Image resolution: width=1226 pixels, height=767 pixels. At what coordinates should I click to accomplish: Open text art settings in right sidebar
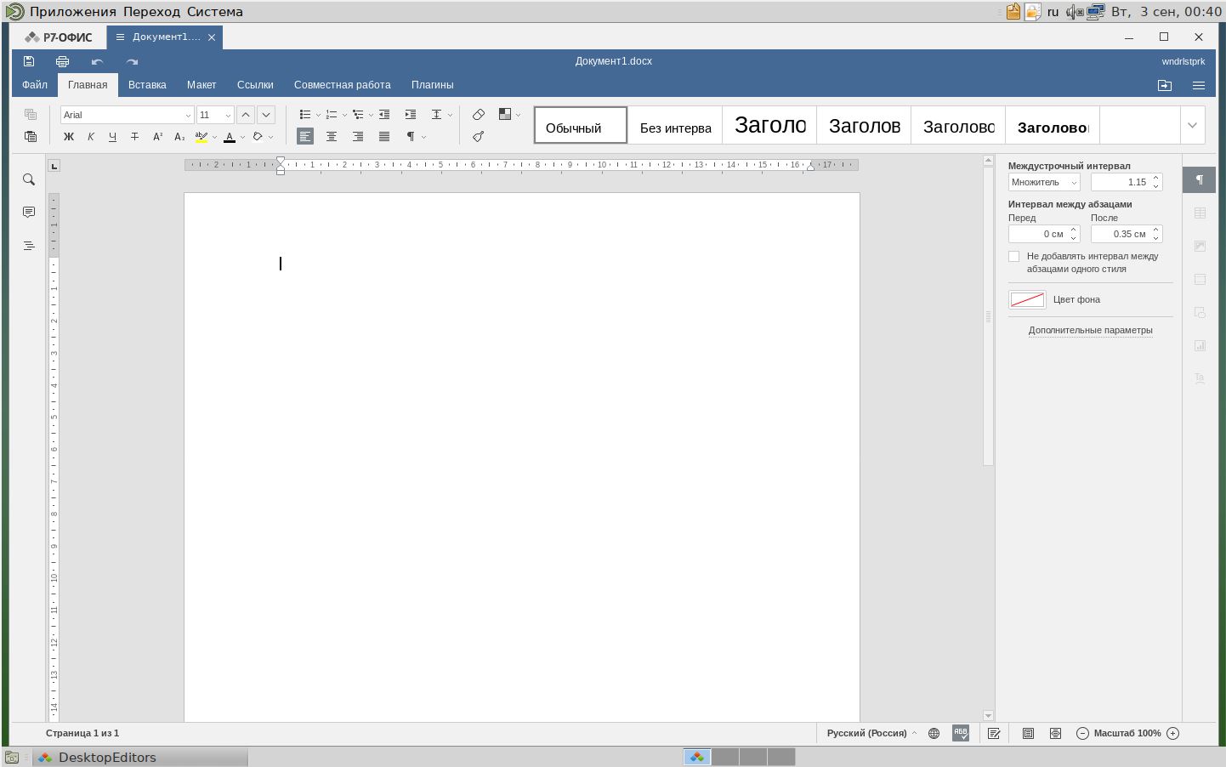tap(1200, 378)
